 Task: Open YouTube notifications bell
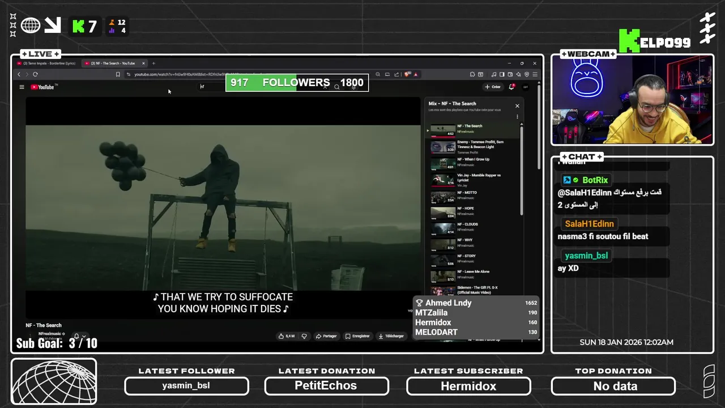point(511,87)
